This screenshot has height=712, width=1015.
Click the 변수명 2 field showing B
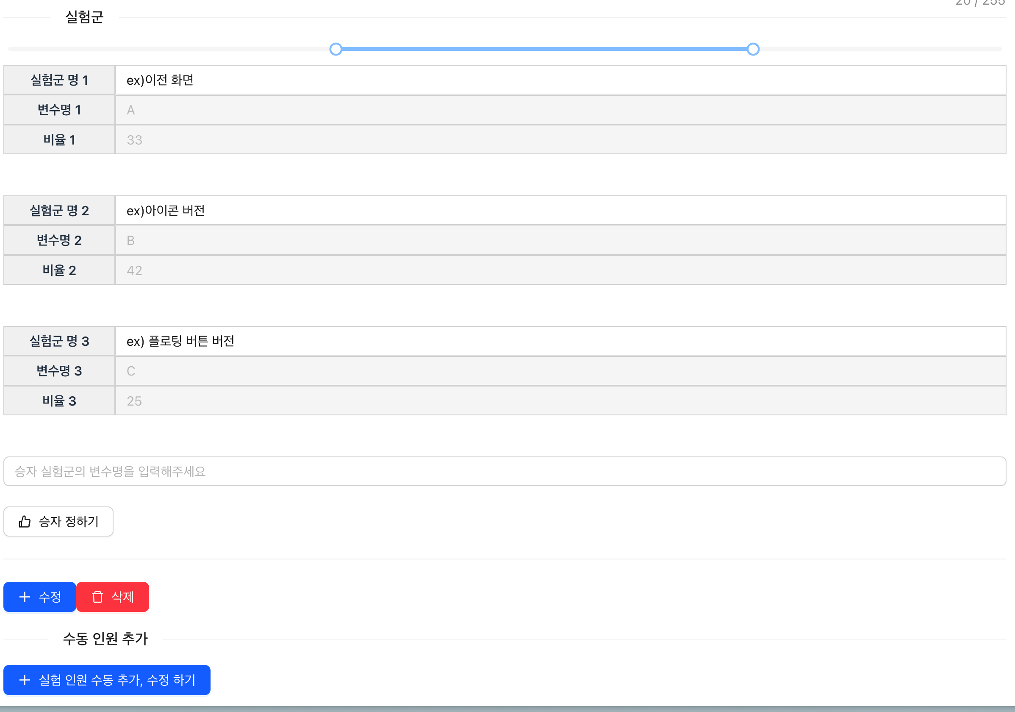click(560, 241)
